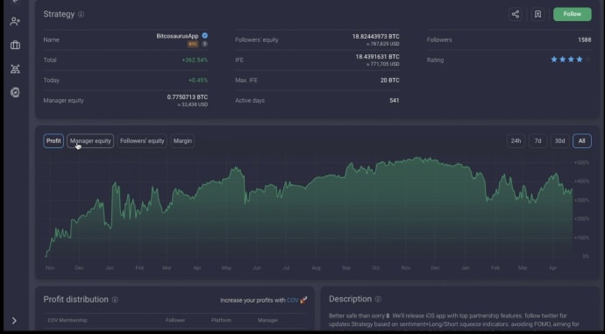Click the info icon next to Strategy

point(81,14)
